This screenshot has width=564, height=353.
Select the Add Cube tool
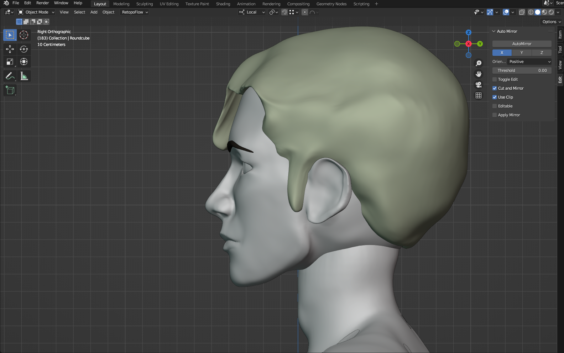10,90
